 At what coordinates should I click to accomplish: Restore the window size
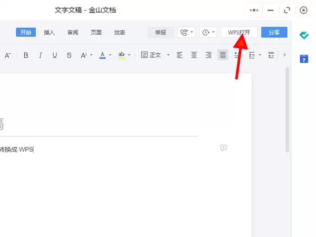(287, 10)
